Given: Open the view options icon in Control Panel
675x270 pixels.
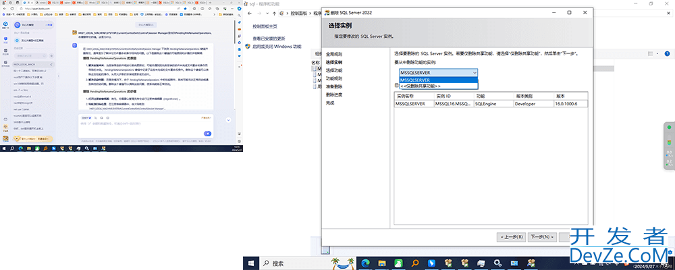Looking at the screenshot, I should point(650,53).
